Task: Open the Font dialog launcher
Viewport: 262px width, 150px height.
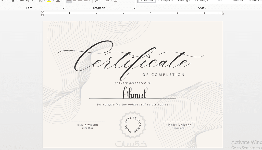Action: click(63, 8)
